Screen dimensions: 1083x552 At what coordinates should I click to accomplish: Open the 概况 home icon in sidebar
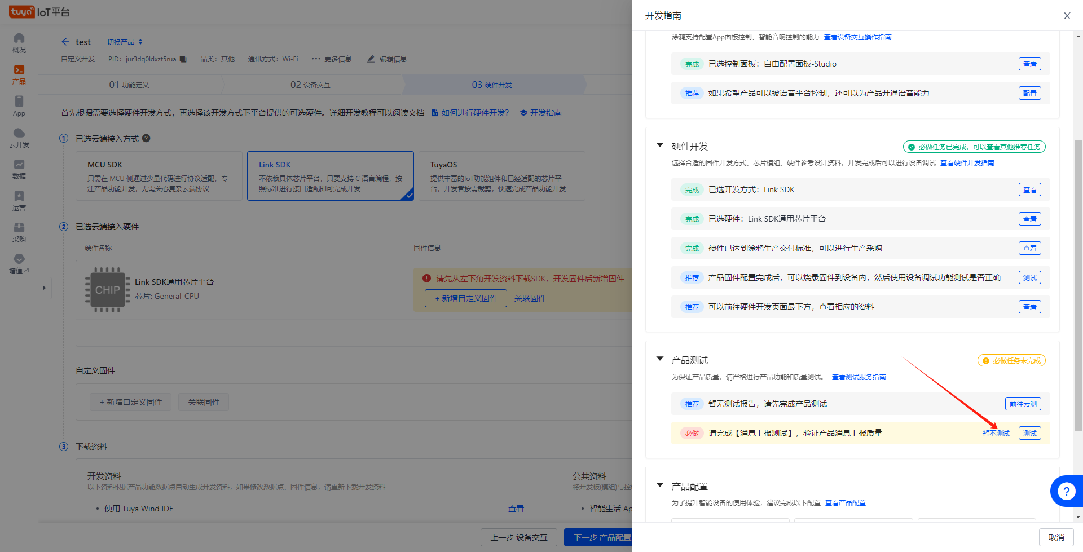click(19, 42)
